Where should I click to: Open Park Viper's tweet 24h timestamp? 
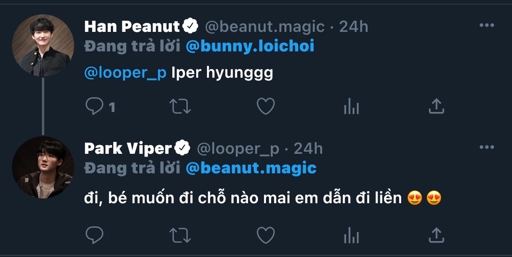[308, 149]
